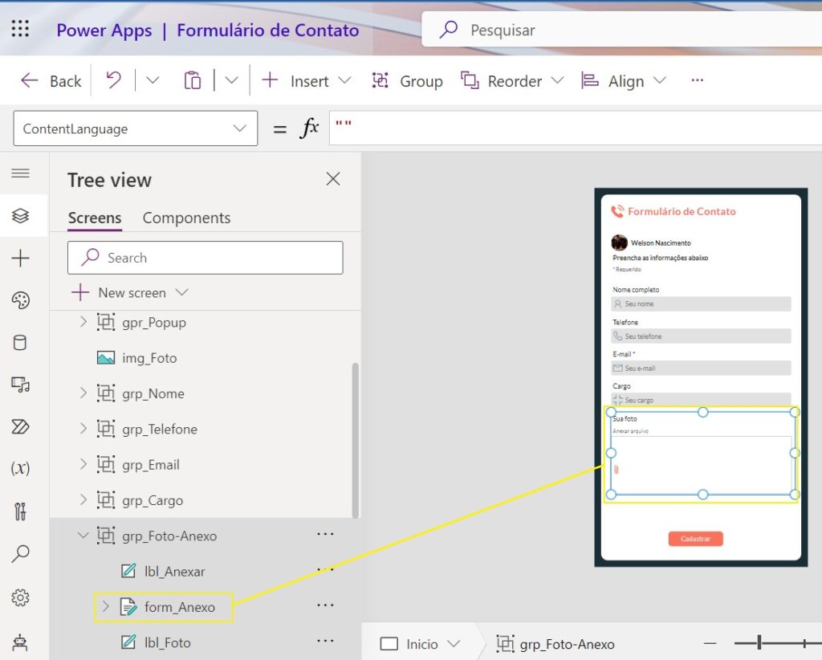Open the Data cylinder icon in sidebar
Viewport: 822px width, 660px height.
[x=21, y=343]
